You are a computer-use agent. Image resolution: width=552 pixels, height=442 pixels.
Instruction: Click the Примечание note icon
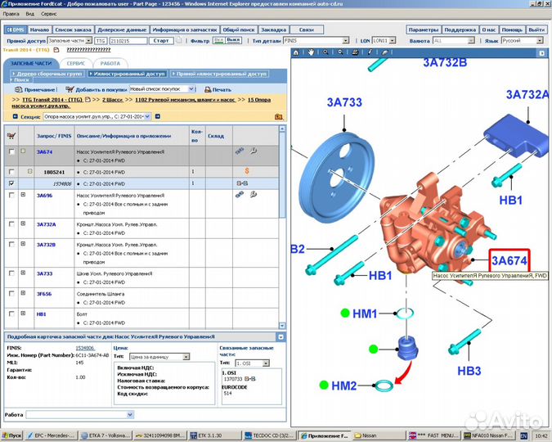point(16,89)
